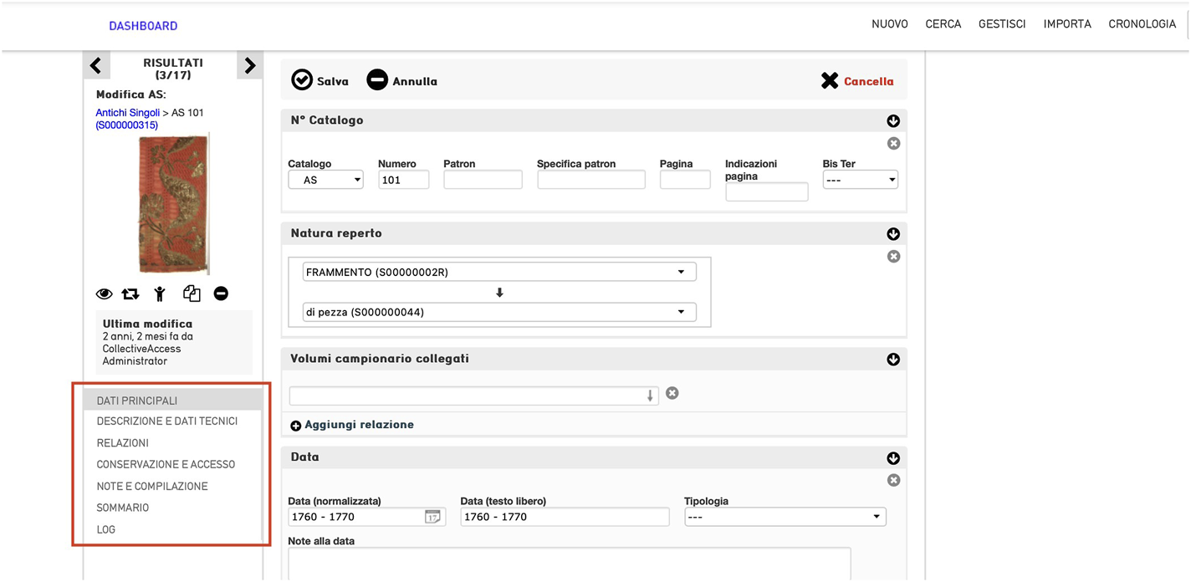This screenshot has width=1191, height=582.
Task: Click Aggiungi relazione plus button
Action: click(352, 425)
